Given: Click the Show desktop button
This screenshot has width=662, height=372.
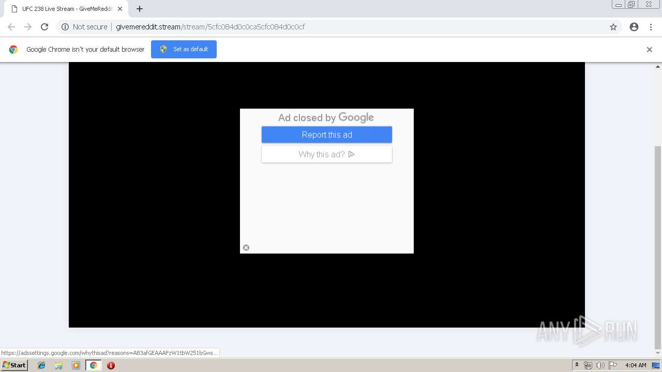Looking at the screenshot, I should (x=656, y=365).
